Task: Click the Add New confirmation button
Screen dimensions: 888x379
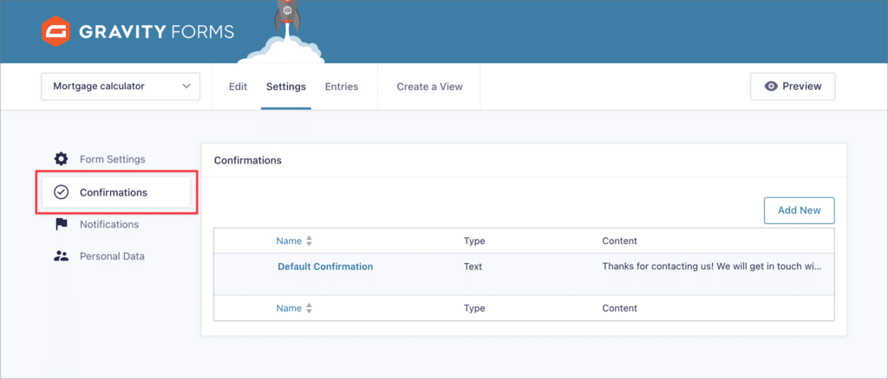Action: pos(799,210)
